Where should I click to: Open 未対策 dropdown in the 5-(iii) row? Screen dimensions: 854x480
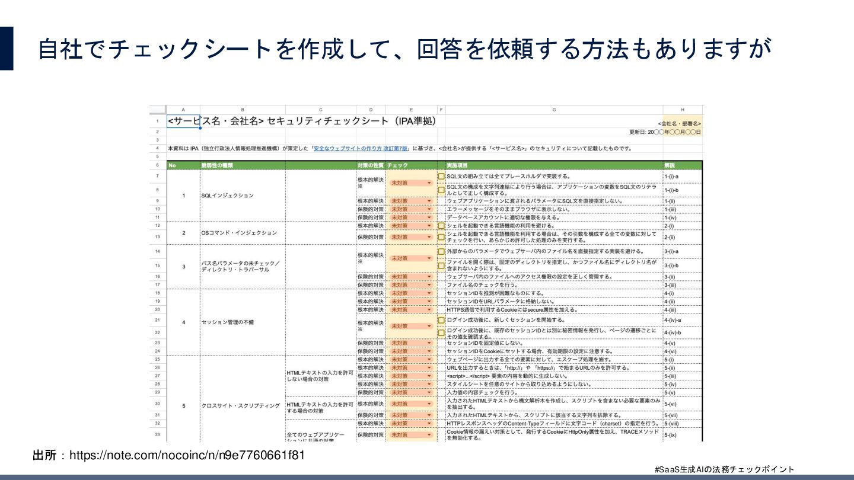(x=411, y=376)
